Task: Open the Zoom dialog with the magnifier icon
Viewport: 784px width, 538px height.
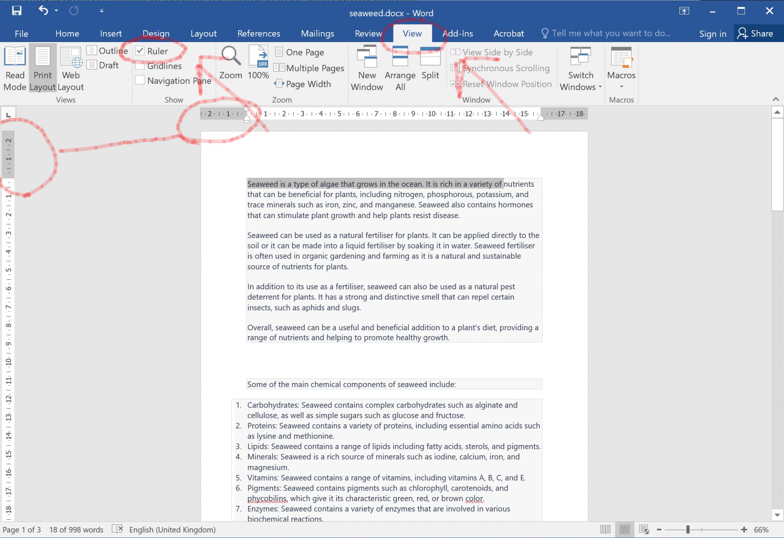Action: pos(230,65)
